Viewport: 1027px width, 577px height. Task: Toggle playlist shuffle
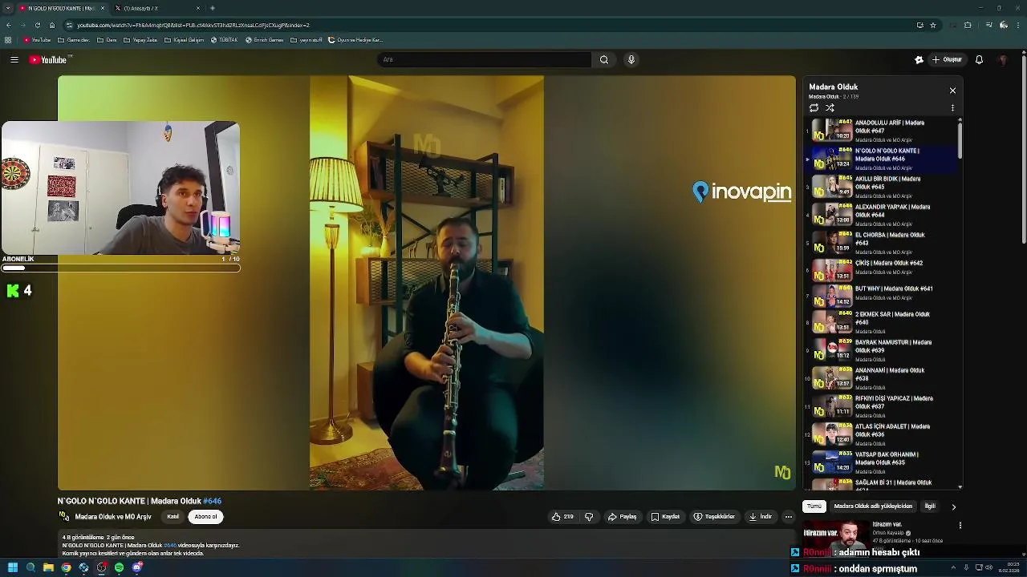[830, 107]
